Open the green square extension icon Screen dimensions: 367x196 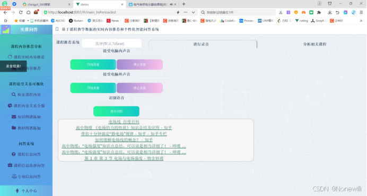pos(311,12)
